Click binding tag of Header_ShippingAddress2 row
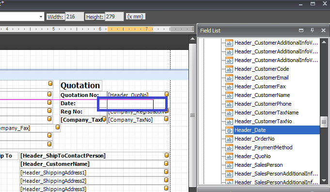 (x=166, y=180)
